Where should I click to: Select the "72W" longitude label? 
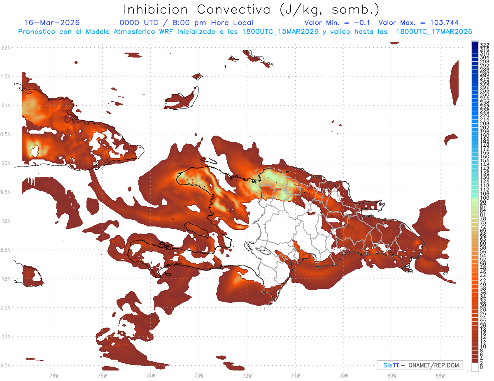[247, 375]
